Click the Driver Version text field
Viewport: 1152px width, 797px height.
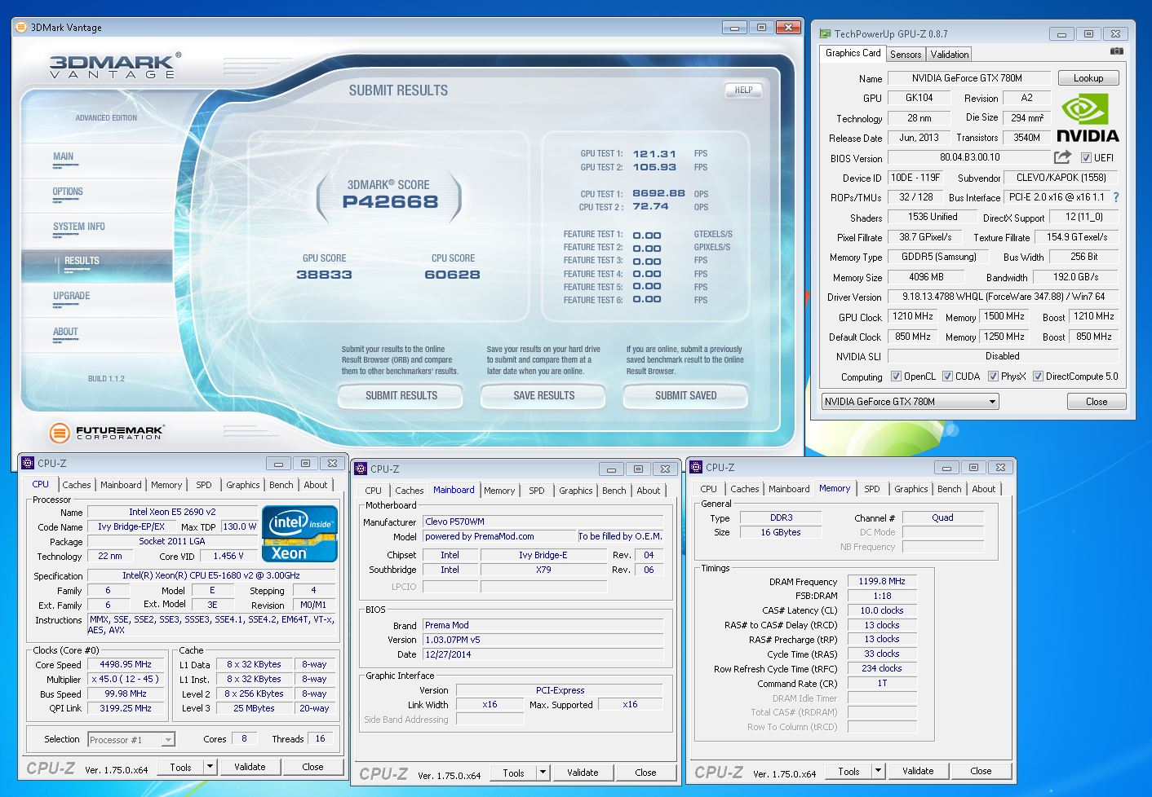click(x=1003, y=297)
